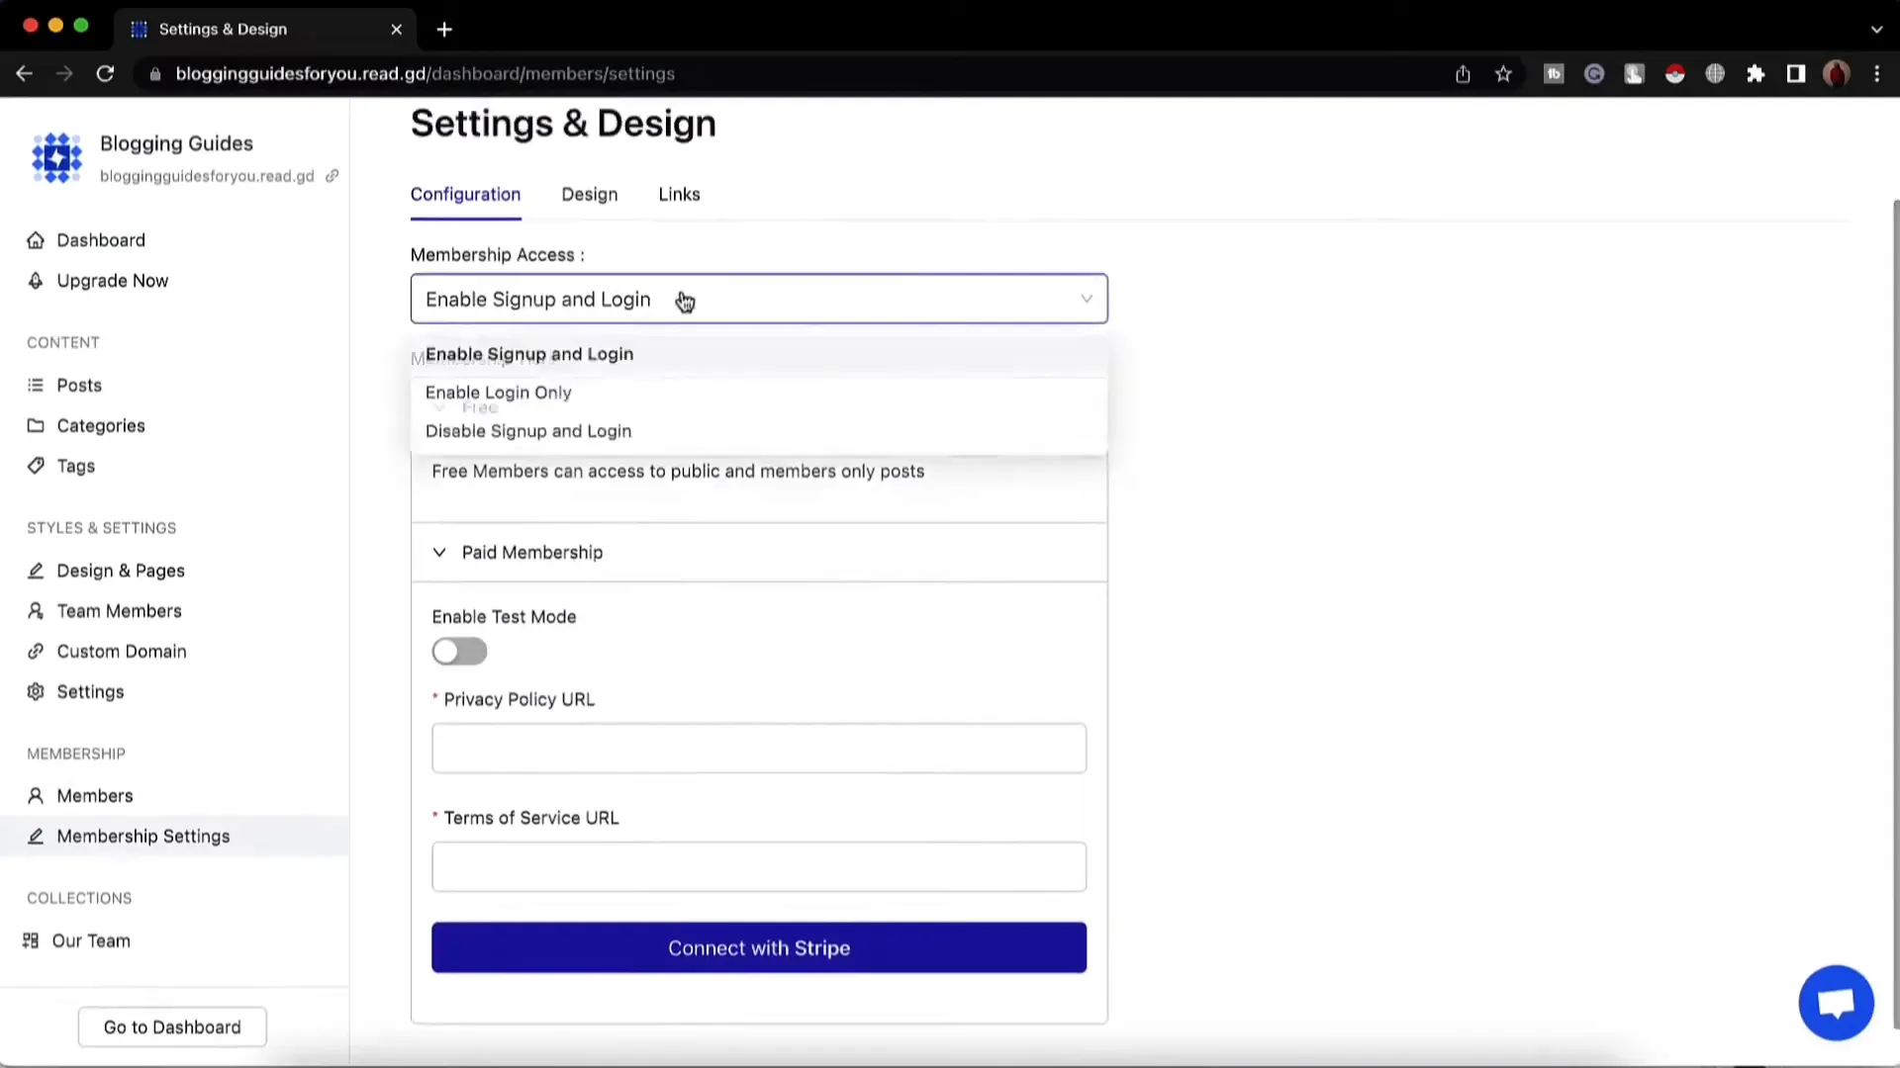Switch to the Design tab
Screen dimensions: 1900x1068
[590, 195]
